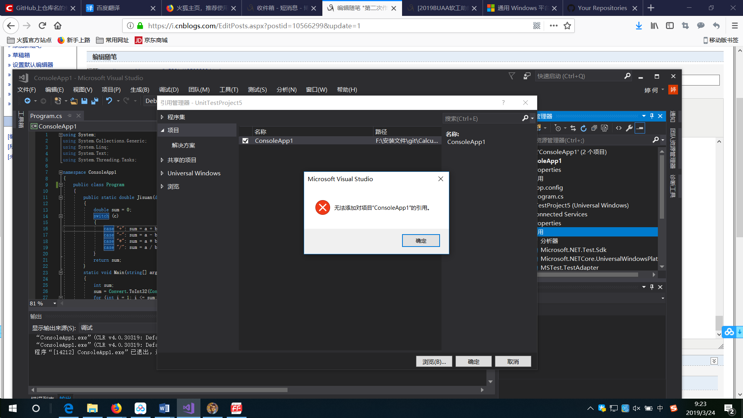Open the 帮助(H) menu

click(x=347, y=90)
